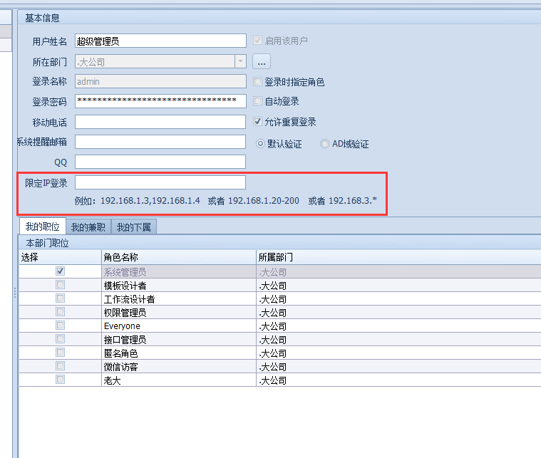Viewport: 541px width, 458px height.
Task: Switch to the 我的下属 tab
Action: coord(134,227)
